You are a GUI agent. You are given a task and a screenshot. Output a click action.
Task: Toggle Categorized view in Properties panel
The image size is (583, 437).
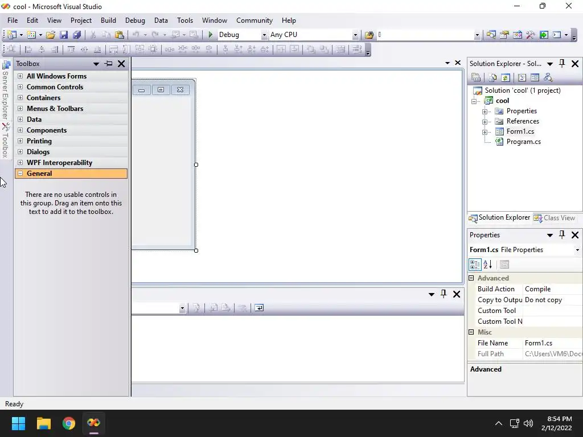pyautogui.click(x=475, y=264)
